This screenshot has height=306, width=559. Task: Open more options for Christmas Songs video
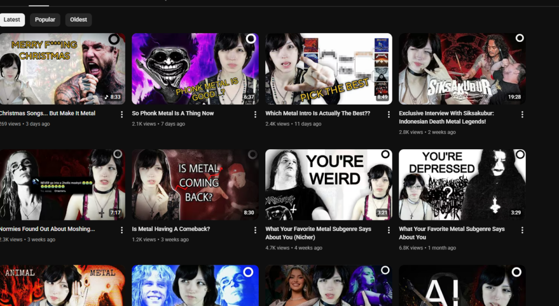pyautogui.click(x=122, y=114)
